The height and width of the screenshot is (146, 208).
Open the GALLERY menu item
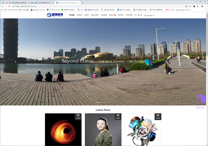pyautogui.click(x=95, y=15)
